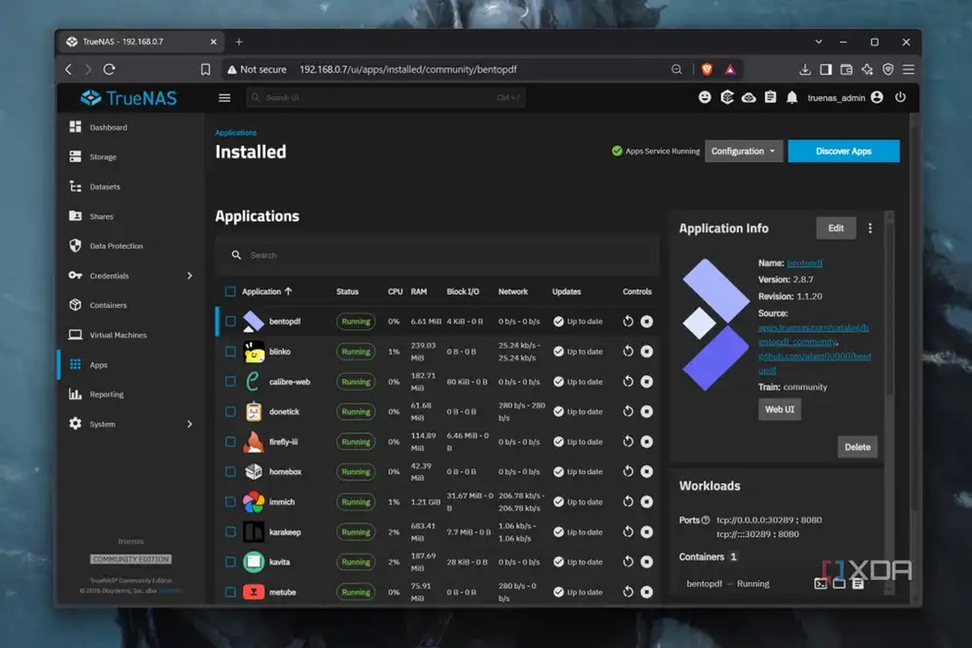Check the calibre-web row checkbox

[x=230, y=382]
